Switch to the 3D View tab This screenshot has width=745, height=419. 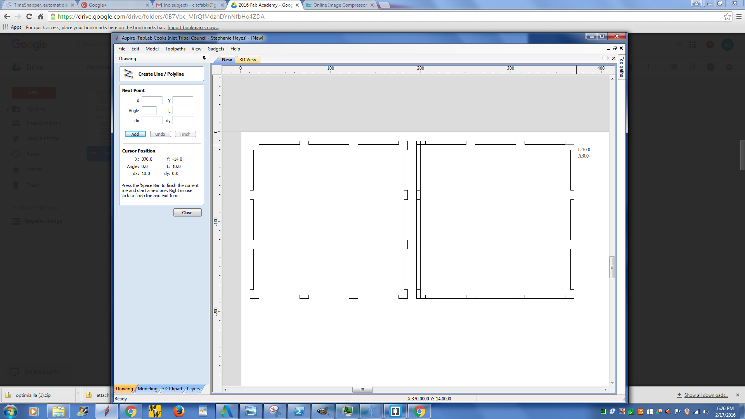[x=248, y=60]
